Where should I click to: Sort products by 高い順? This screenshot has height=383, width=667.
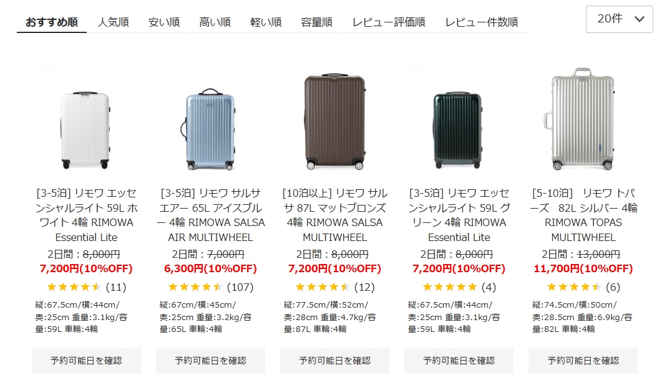[x=215, y=22]
